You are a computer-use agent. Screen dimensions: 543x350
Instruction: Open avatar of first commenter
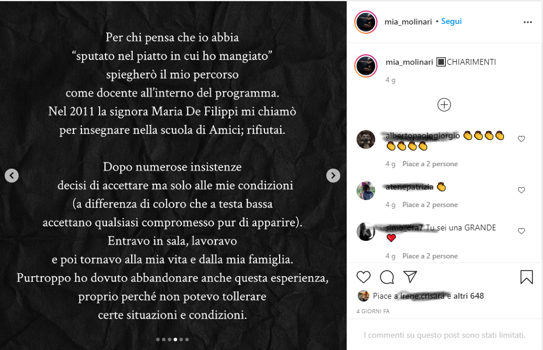pos(366,139)
